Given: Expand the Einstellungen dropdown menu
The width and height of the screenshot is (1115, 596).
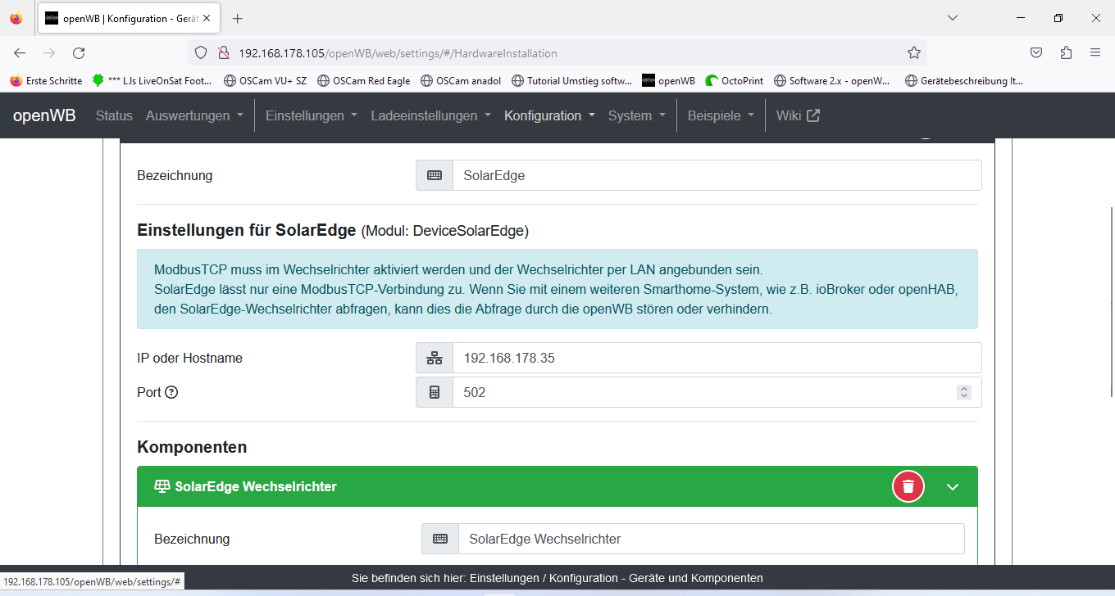Looking at the screenshot, I should [x=312, y=115].
